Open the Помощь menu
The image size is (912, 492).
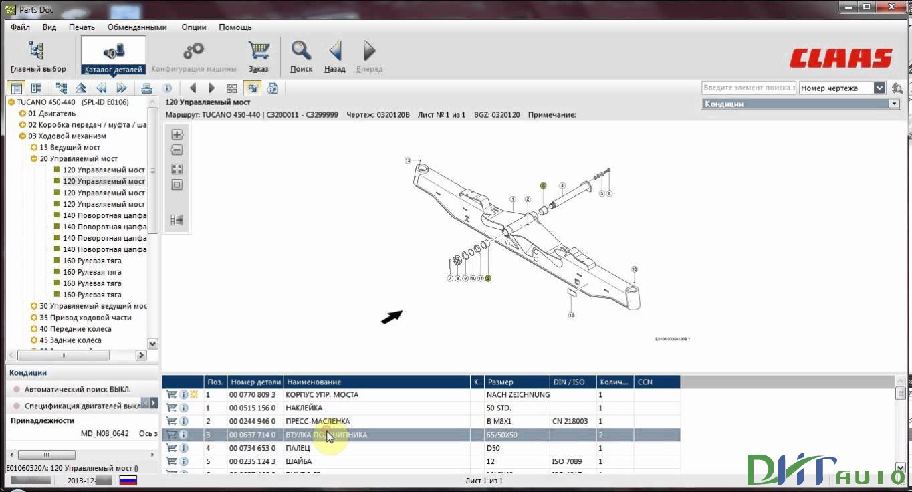(235, 27)
